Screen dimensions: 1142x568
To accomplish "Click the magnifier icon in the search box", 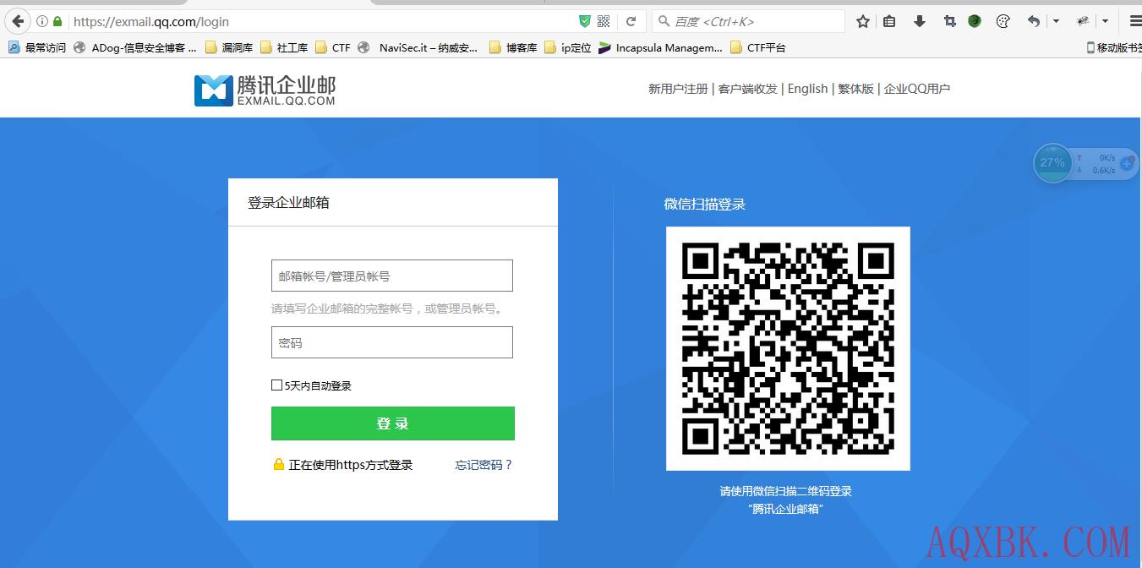I will pyautogui.click(x=664, y=21).
